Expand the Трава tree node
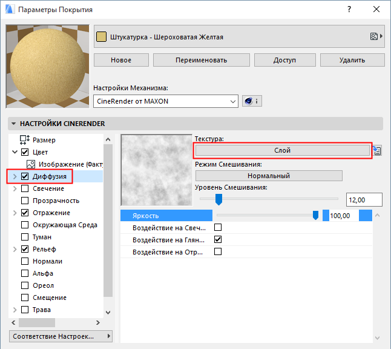This screenshot has height=349, width=391. click(15, 310)
